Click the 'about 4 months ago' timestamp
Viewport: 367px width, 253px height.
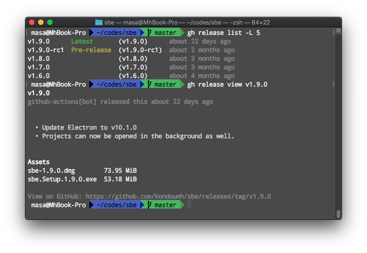(x=202, y=76)
